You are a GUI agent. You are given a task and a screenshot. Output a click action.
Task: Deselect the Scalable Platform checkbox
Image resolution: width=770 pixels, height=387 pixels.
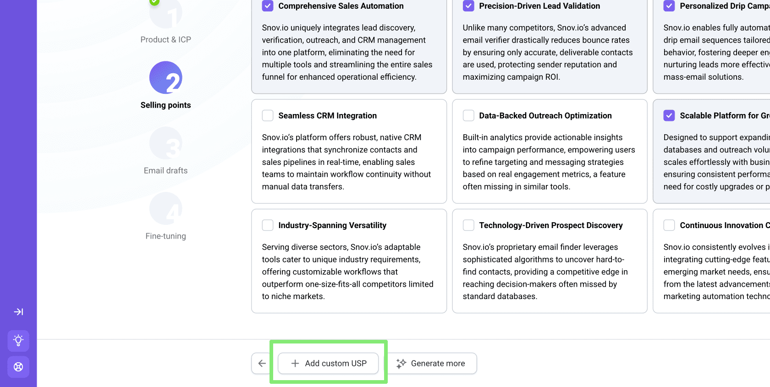pos(669,115)
